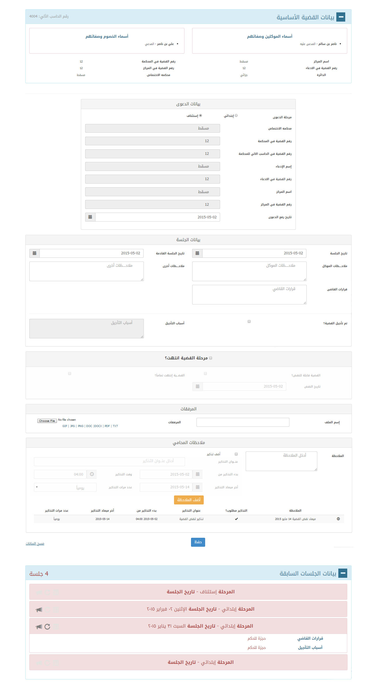
Task: Click the Choose File button
Action: 47,421
